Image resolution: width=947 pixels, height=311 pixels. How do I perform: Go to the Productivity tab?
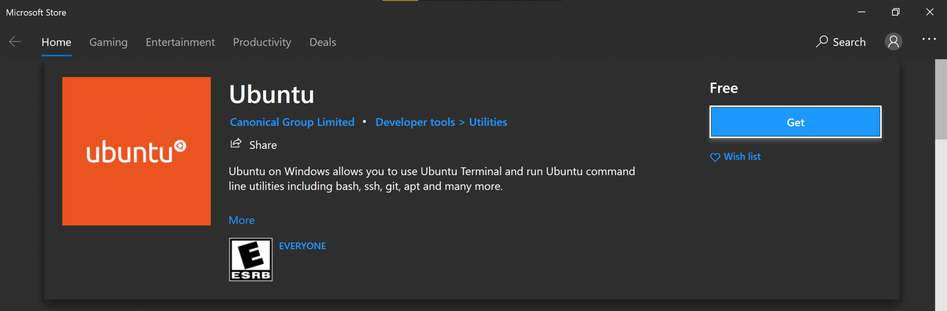(262, 42)
